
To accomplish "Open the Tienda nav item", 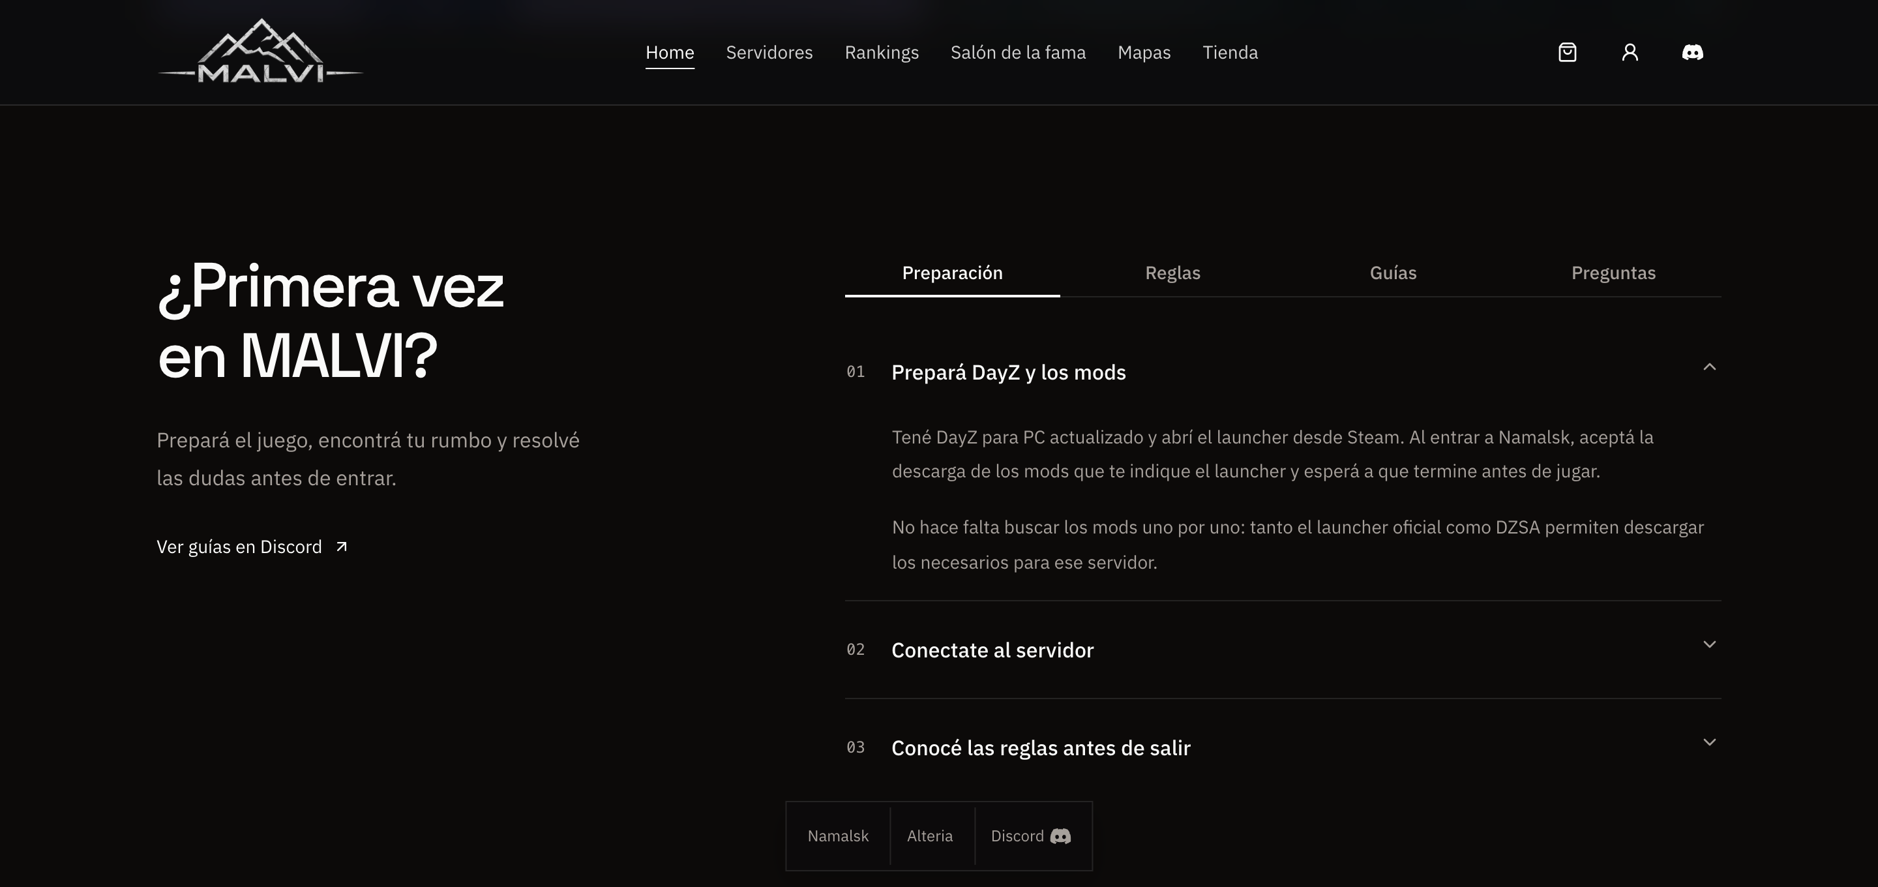I will click(1230, 53).
